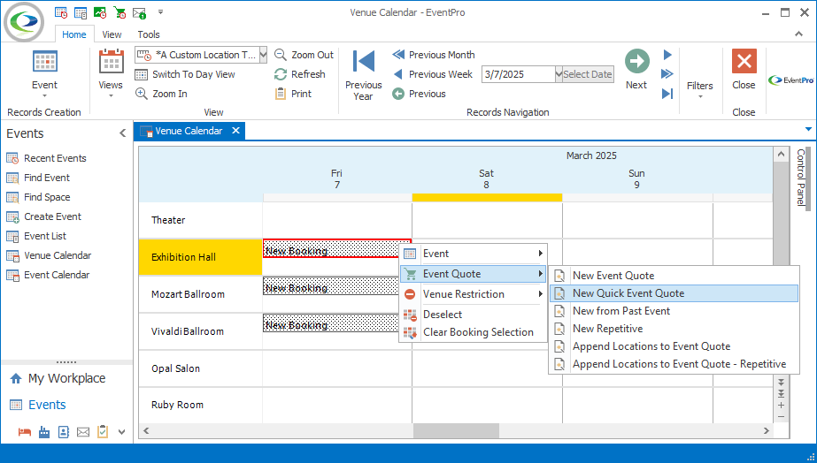Open the Filters dropdown

coord(700,89)
